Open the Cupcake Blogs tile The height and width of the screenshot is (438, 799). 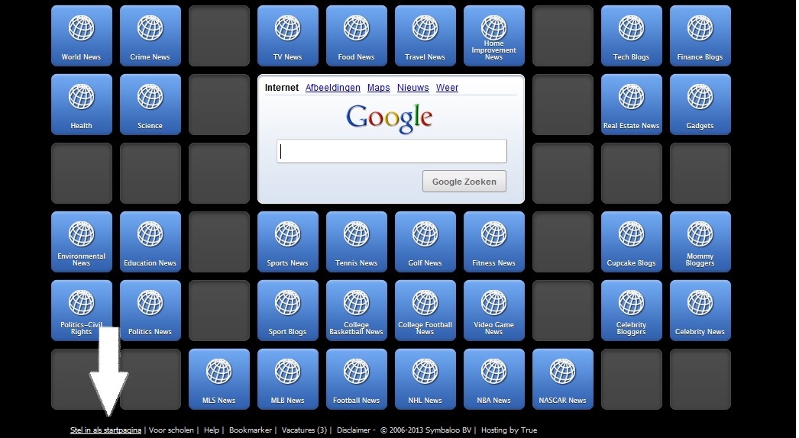click(x=632, y=242)
